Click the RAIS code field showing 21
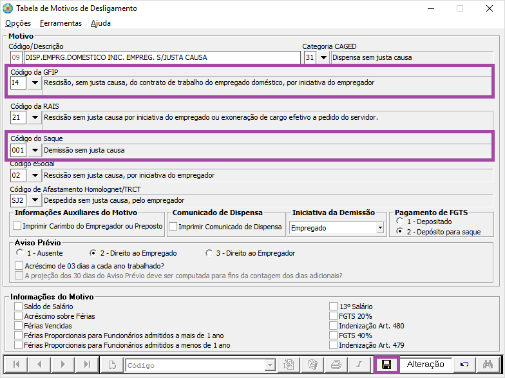This screenshot has height=378, width=505. click(18, 117)
